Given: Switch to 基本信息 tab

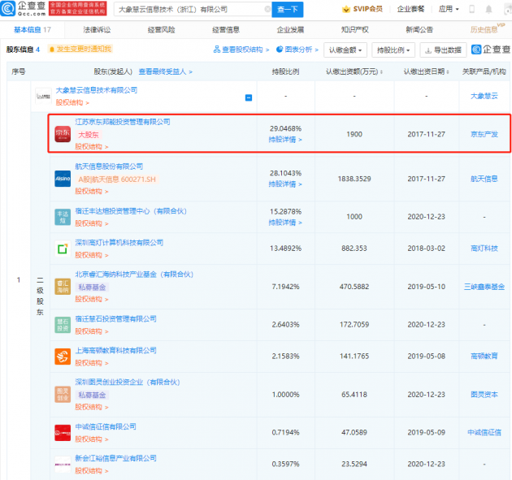Looking at the screenshot, I should 32,30.
